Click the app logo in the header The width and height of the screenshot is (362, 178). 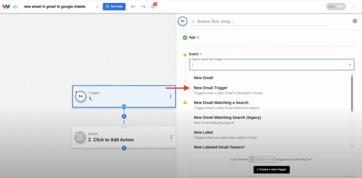pyautogui.click(x=6, y=6)
